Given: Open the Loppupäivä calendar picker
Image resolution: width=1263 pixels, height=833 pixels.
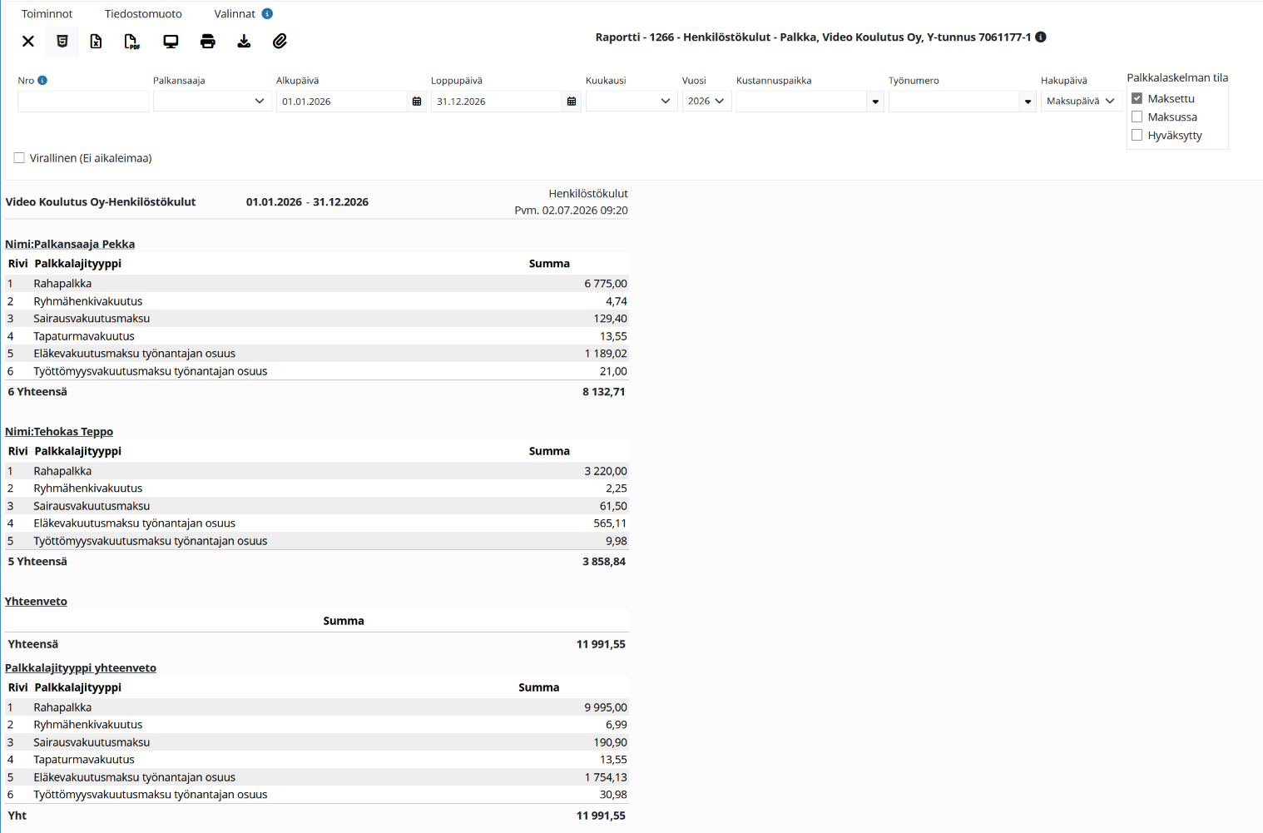Looking at the screenshot, I should coord(572,102).
